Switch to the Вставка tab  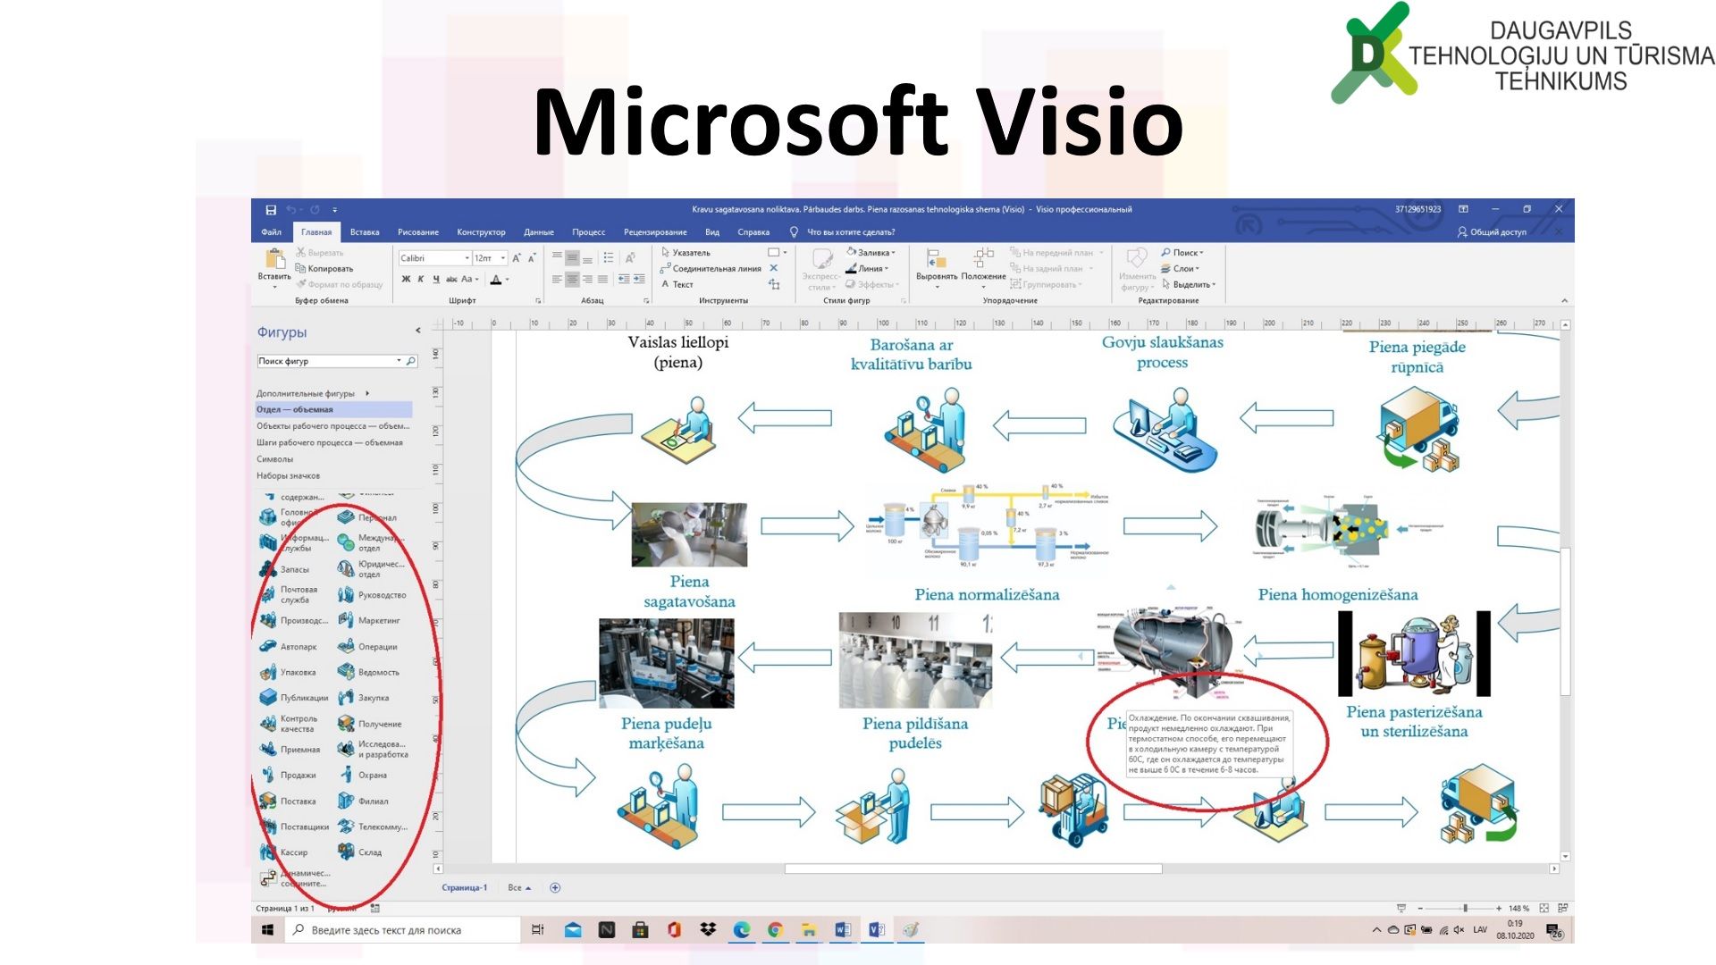[x=365, y=232]
